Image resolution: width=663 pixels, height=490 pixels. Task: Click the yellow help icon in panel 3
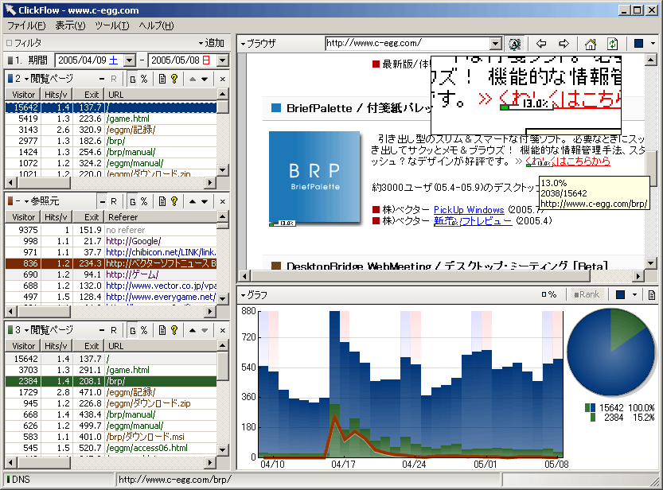coord(174,330)
